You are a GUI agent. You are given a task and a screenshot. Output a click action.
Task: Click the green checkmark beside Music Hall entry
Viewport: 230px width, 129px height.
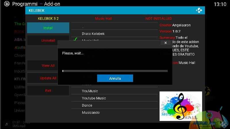click(75, 39)
